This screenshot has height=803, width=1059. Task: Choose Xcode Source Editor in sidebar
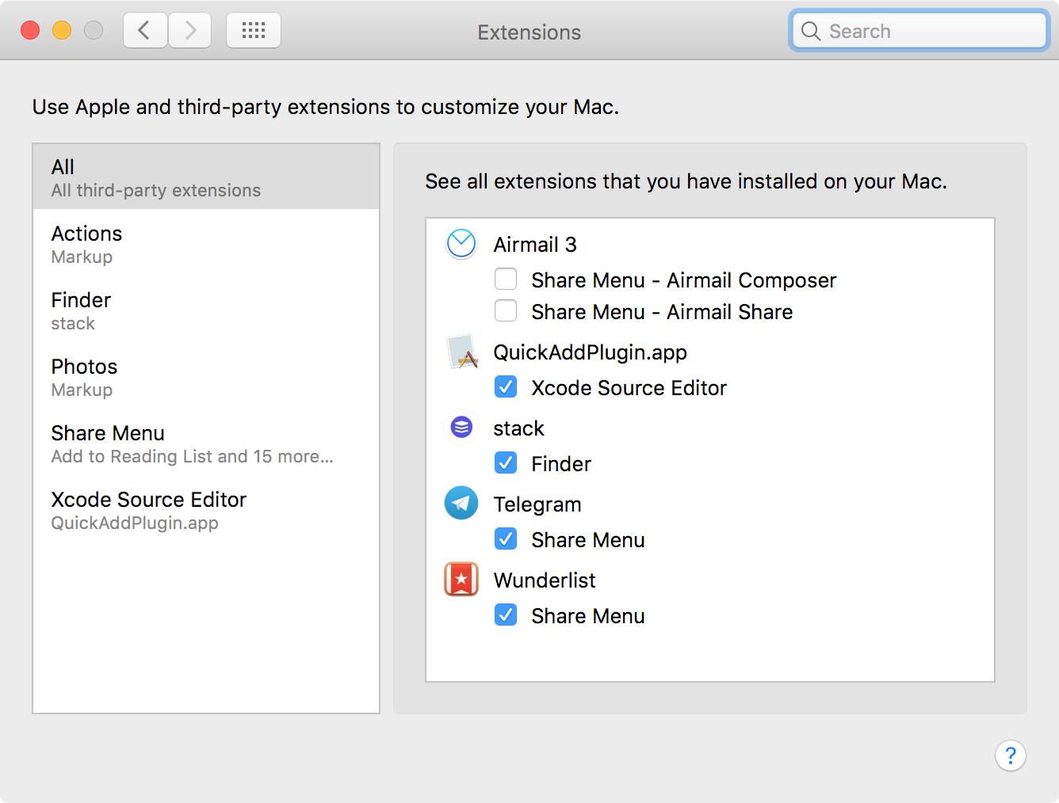pyautogui.click(x=206, y=510)
